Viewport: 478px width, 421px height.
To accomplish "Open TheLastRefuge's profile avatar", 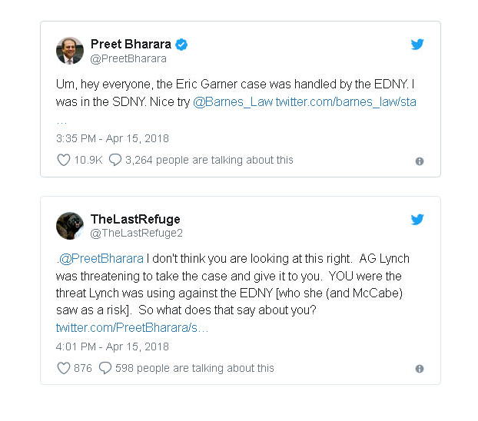I will click(70, 226).
